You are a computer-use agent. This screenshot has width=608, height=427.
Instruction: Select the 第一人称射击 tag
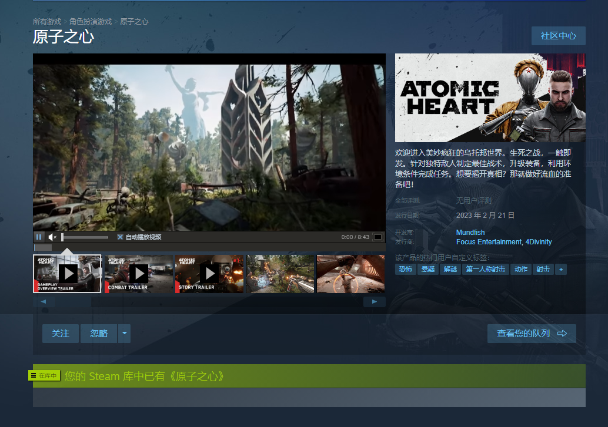[485, 269]
